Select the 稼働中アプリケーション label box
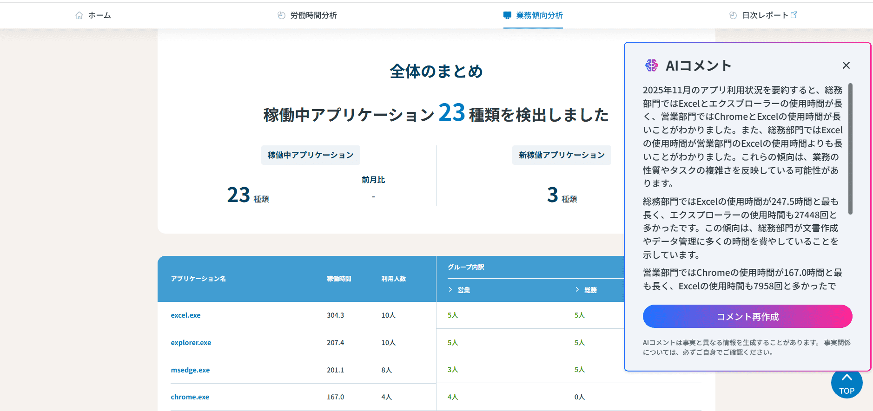This screenshot has height=411, width=873. pos(311,155)
